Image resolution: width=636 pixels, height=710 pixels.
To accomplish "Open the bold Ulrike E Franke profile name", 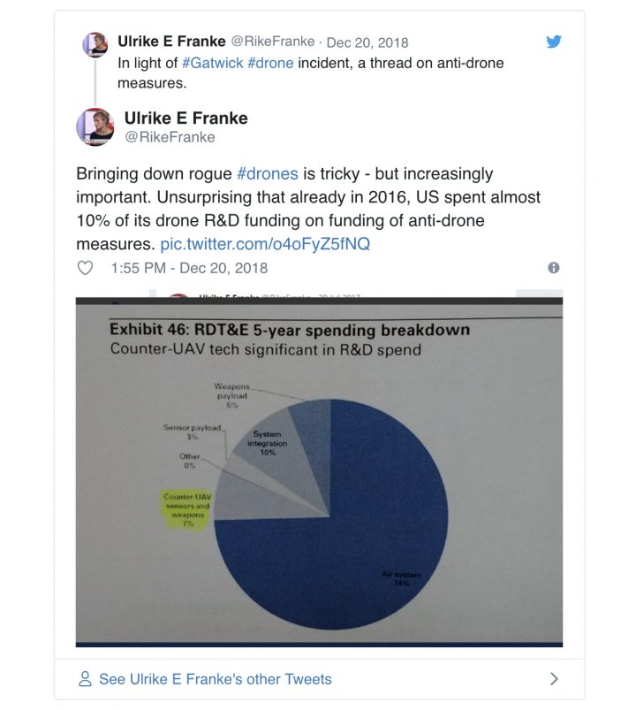I will coord(185,118).
